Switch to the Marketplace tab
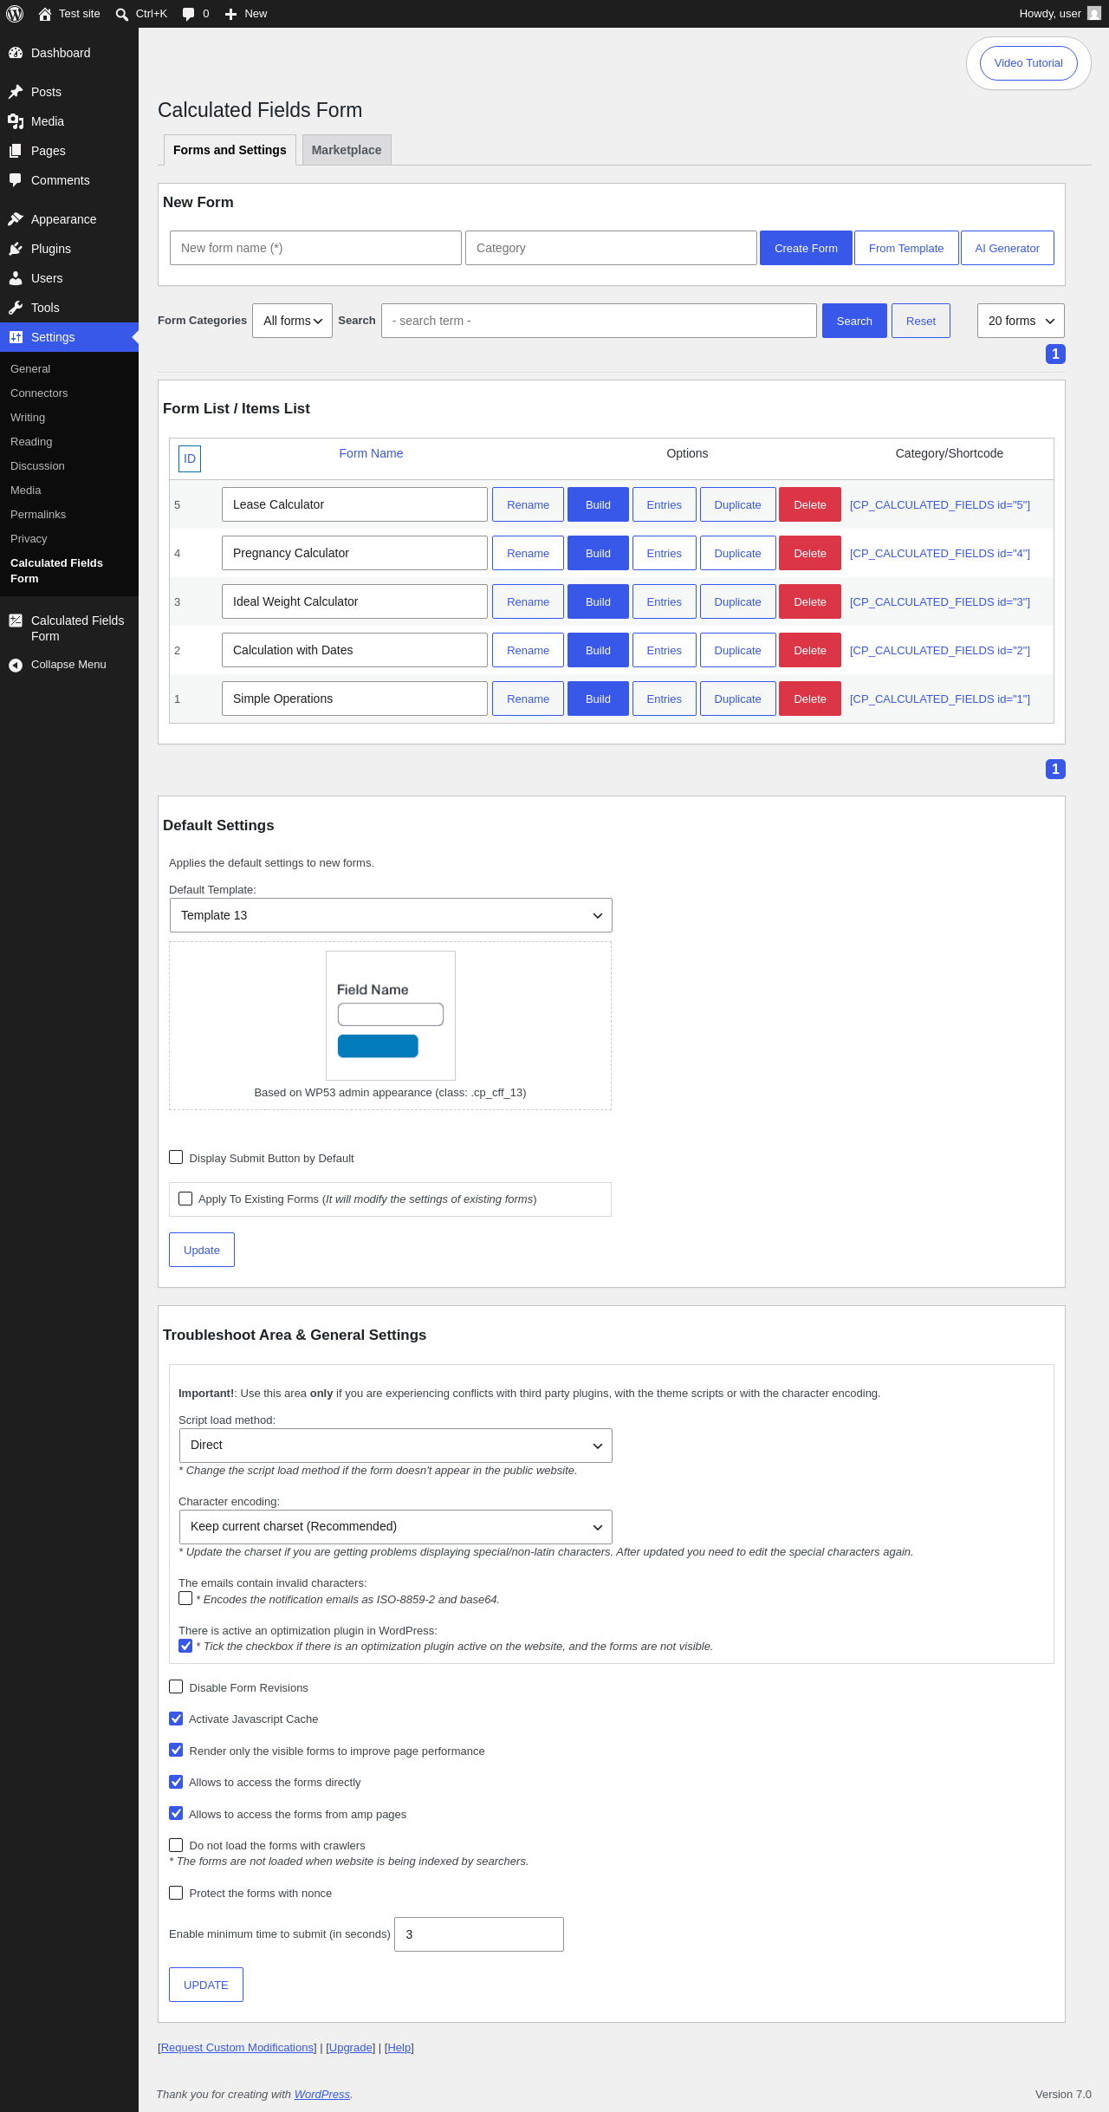 [347, 150]
